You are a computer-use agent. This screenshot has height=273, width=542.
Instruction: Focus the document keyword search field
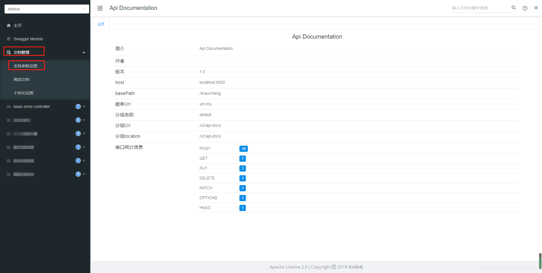[x=481, y=8]
